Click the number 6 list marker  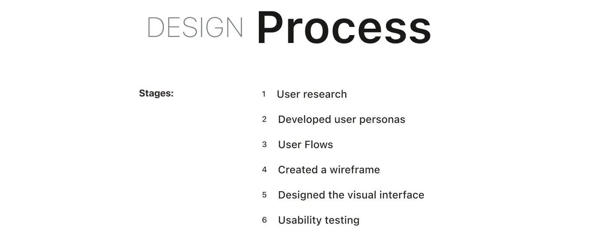click(264, 220)
